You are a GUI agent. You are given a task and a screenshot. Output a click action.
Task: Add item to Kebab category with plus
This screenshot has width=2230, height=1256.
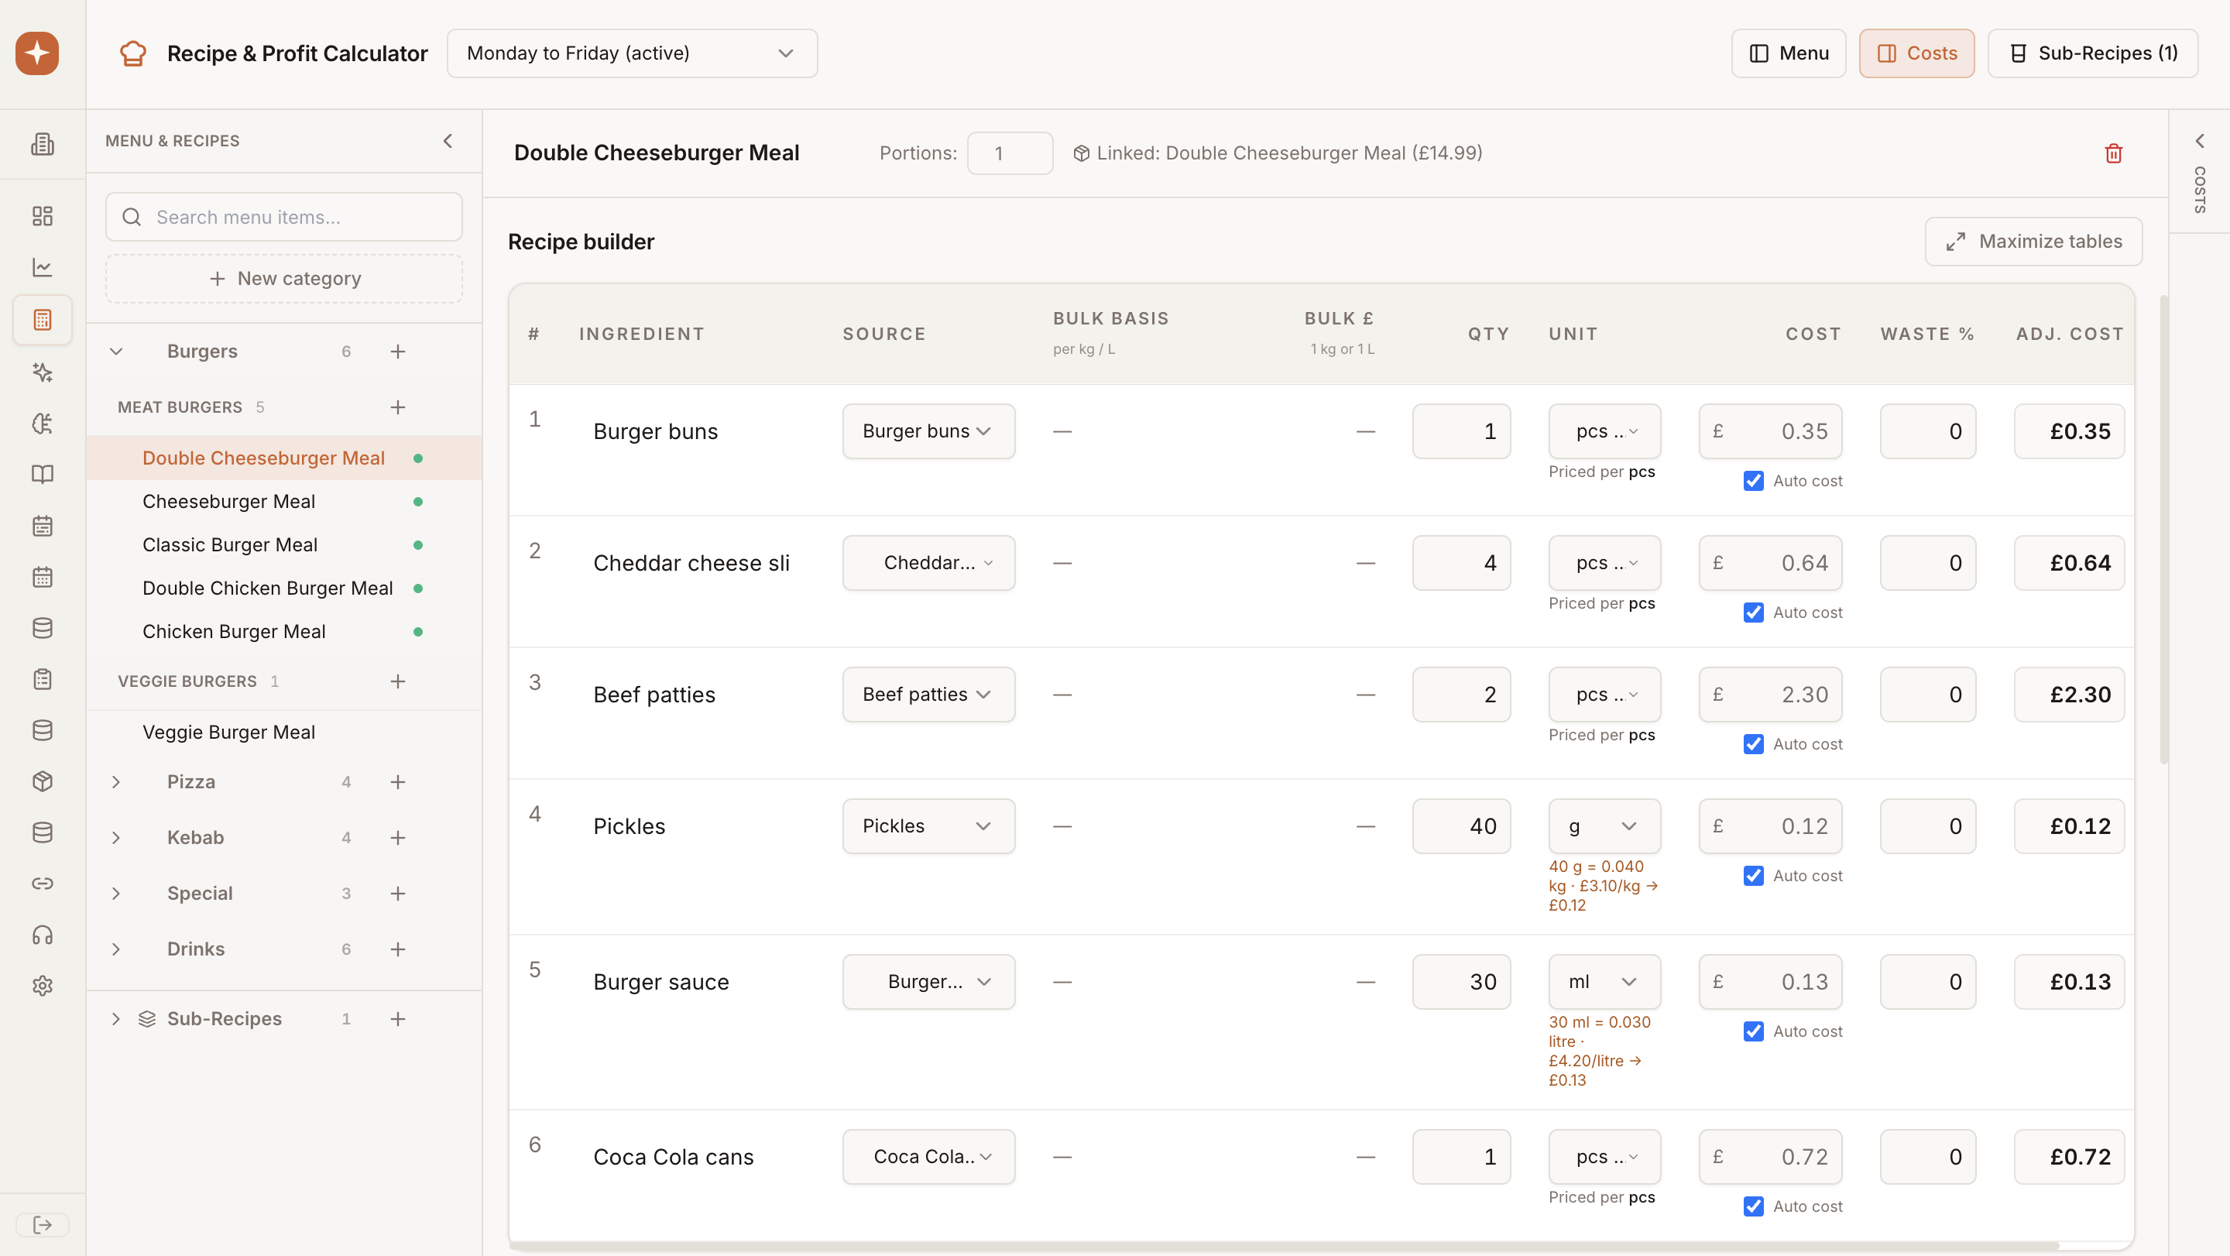coord(397,837)
